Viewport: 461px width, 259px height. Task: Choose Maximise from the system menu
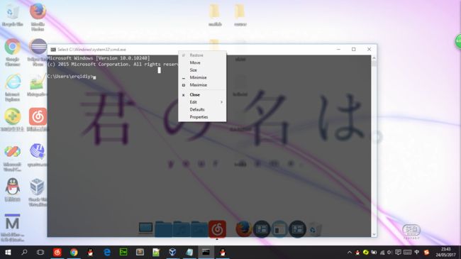click(199, 84)
